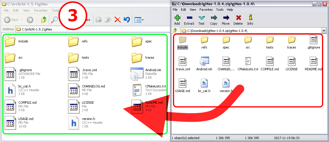Go up one folder level in 7-Zip
The image size is (329, 142).
(175, 31)
